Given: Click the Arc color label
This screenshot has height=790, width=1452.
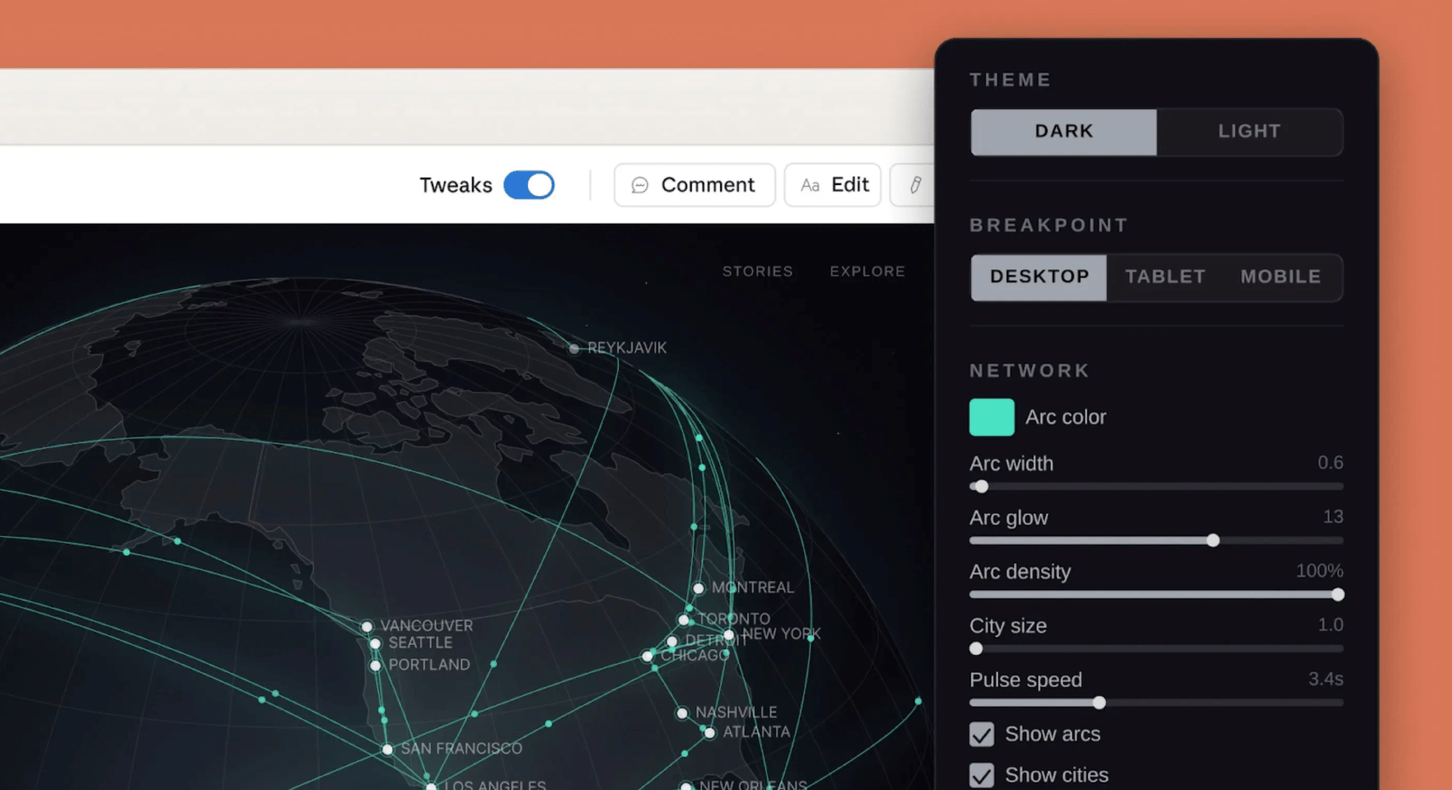Looking at the screenshot, I should [1066, 417].
